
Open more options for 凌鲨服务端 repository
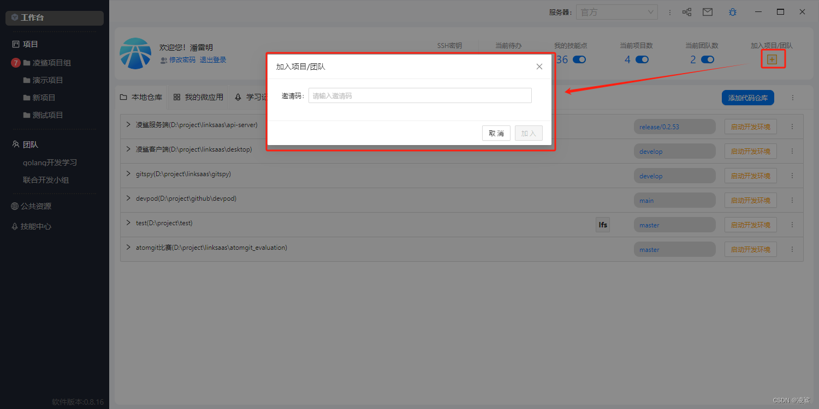click(792, 127)
